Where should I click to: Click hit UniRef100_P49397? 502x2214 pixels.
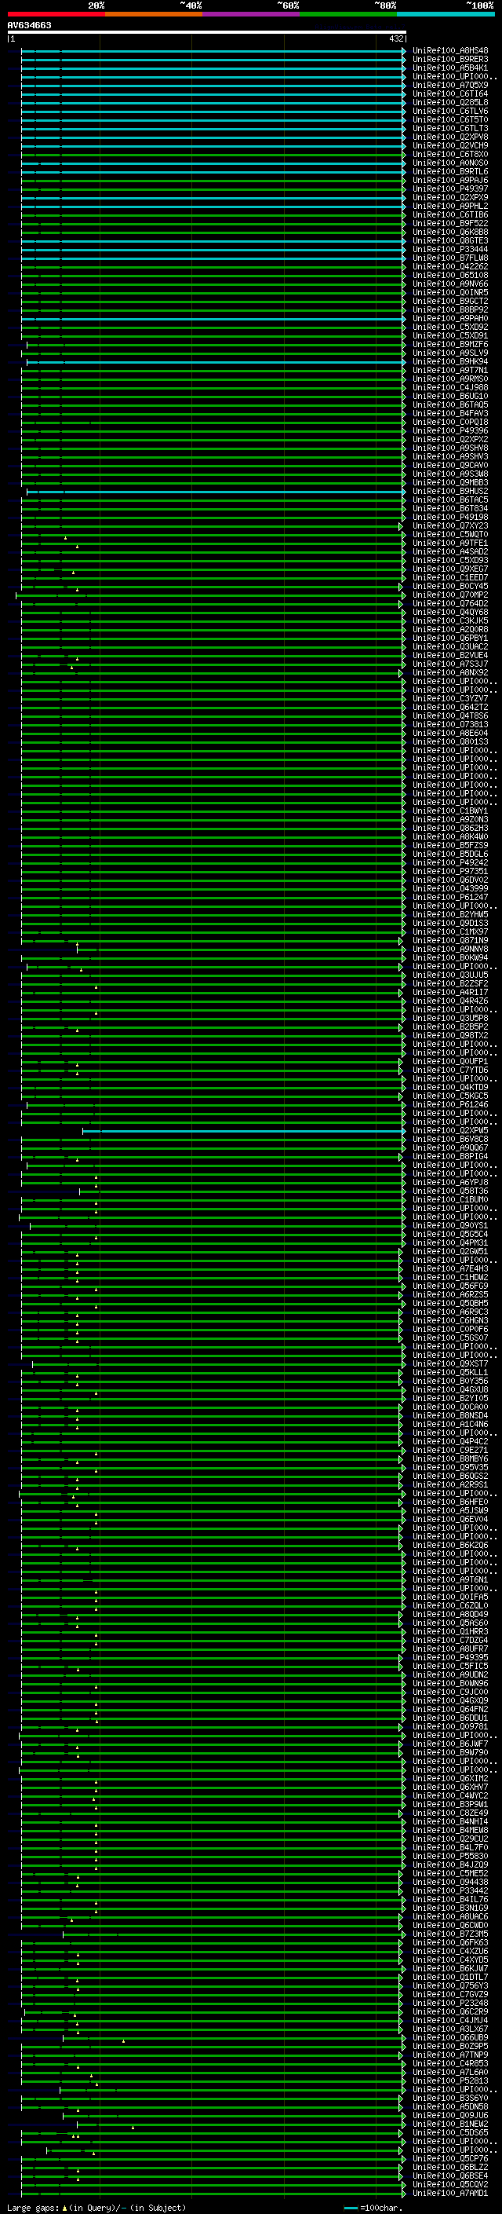tap(450, 189)
